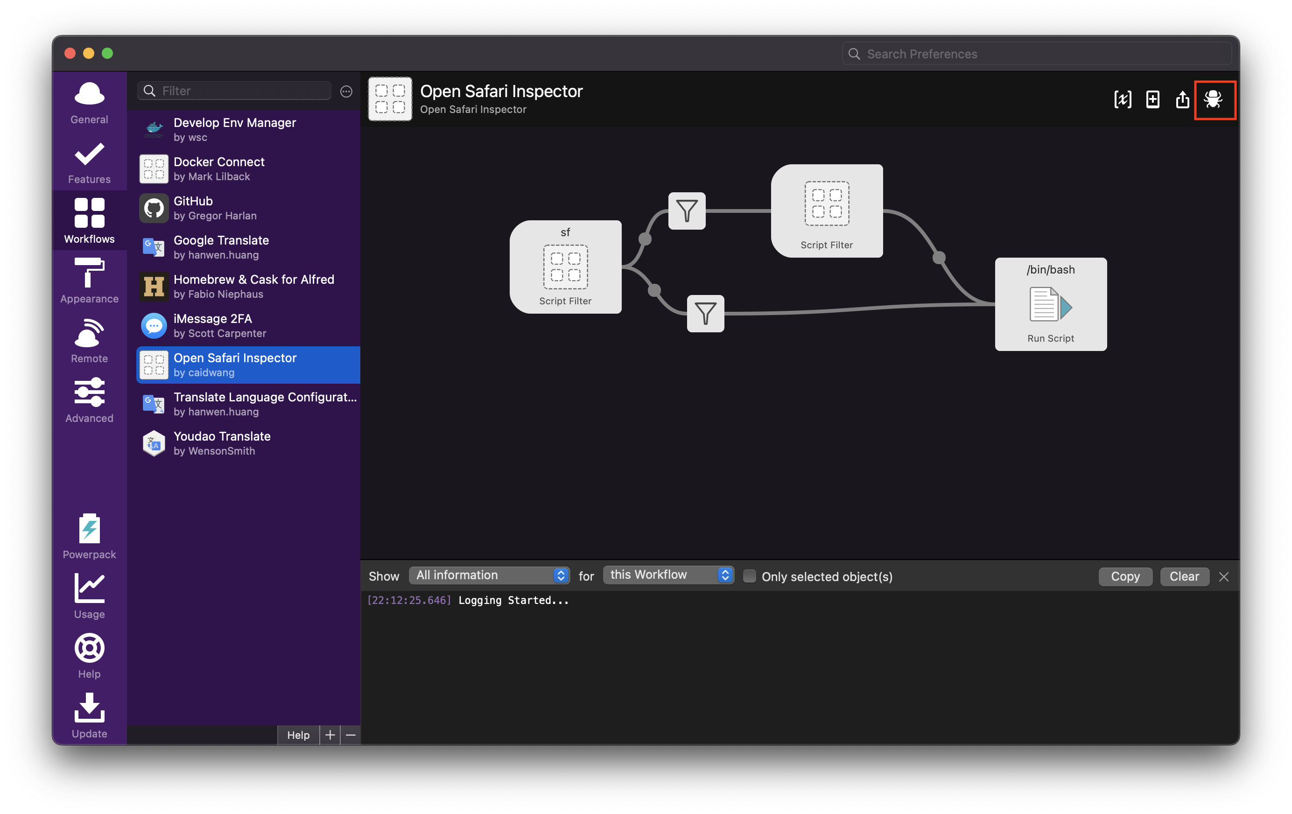This screenshot has height=814, width=1292.
Task: Select the sf Script Filter node
Action: click(565, 267)
